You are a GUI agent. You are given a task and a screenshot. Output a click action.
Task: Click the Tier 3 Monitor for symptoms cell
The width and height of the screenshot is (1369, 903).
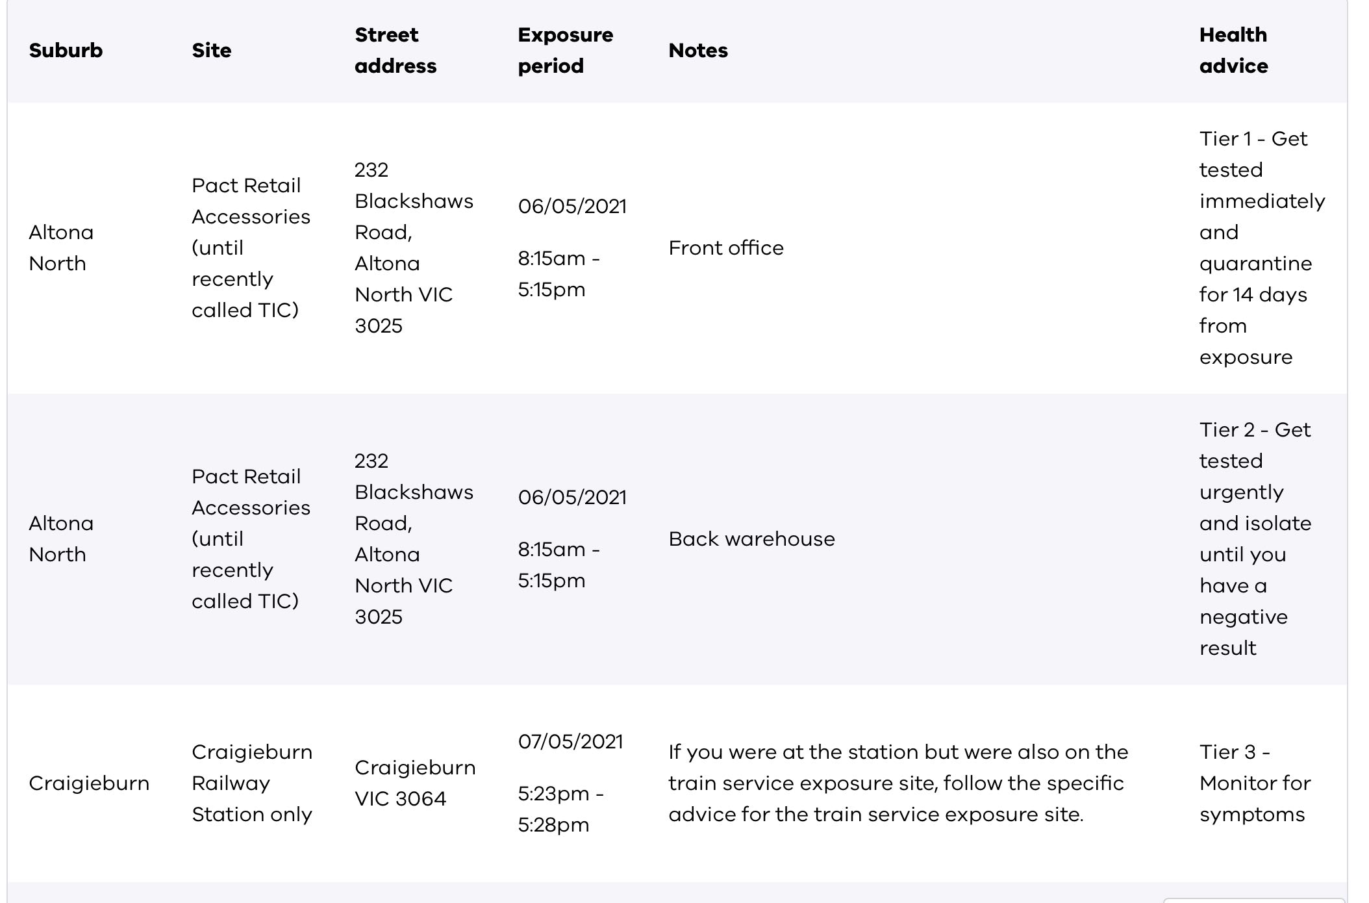pos(1254,783)
